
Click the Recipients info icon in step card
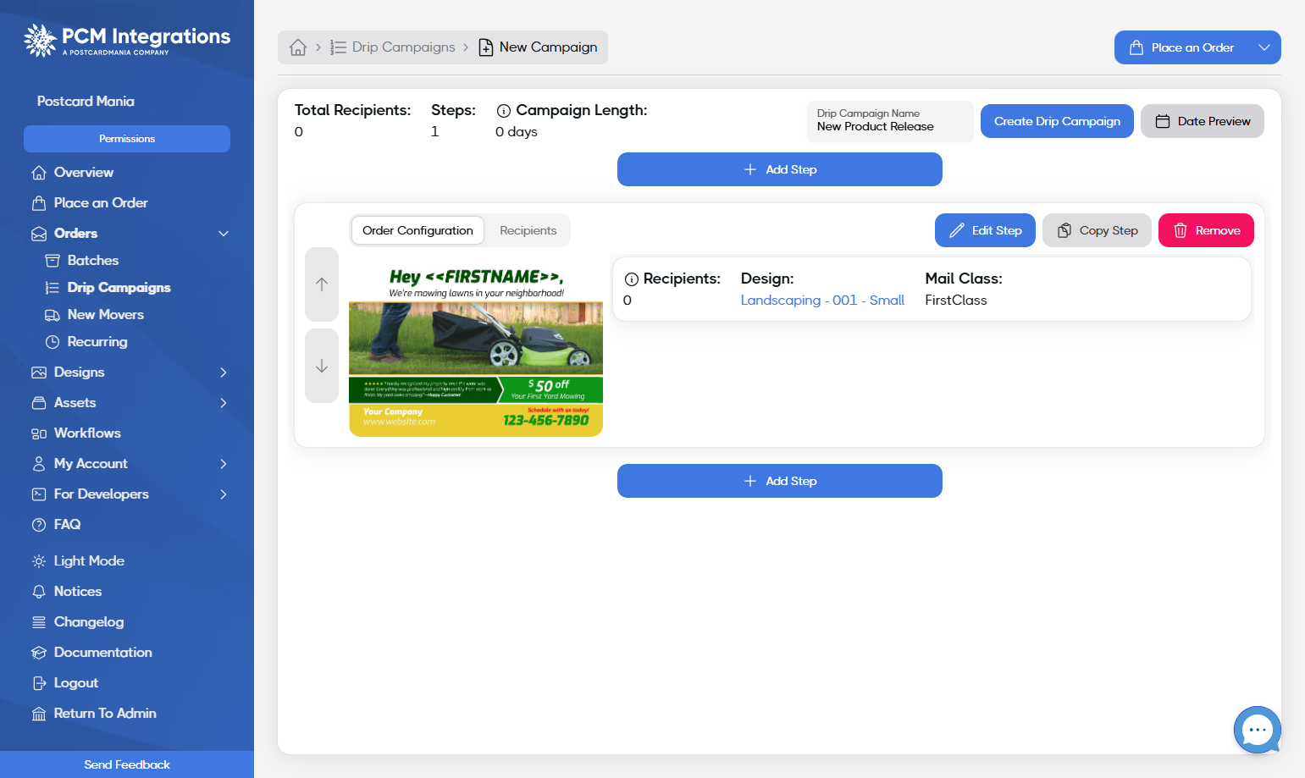coord(631,279)
